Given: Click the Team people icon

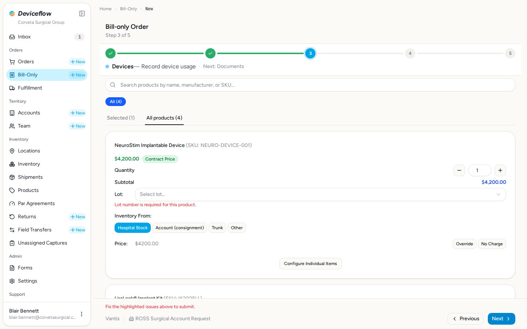Looking at the screenshot, I should point(12,126).
